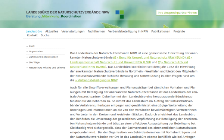Click the external link icon before BUND link
The image size is (224, 140).
pos(115,58)
